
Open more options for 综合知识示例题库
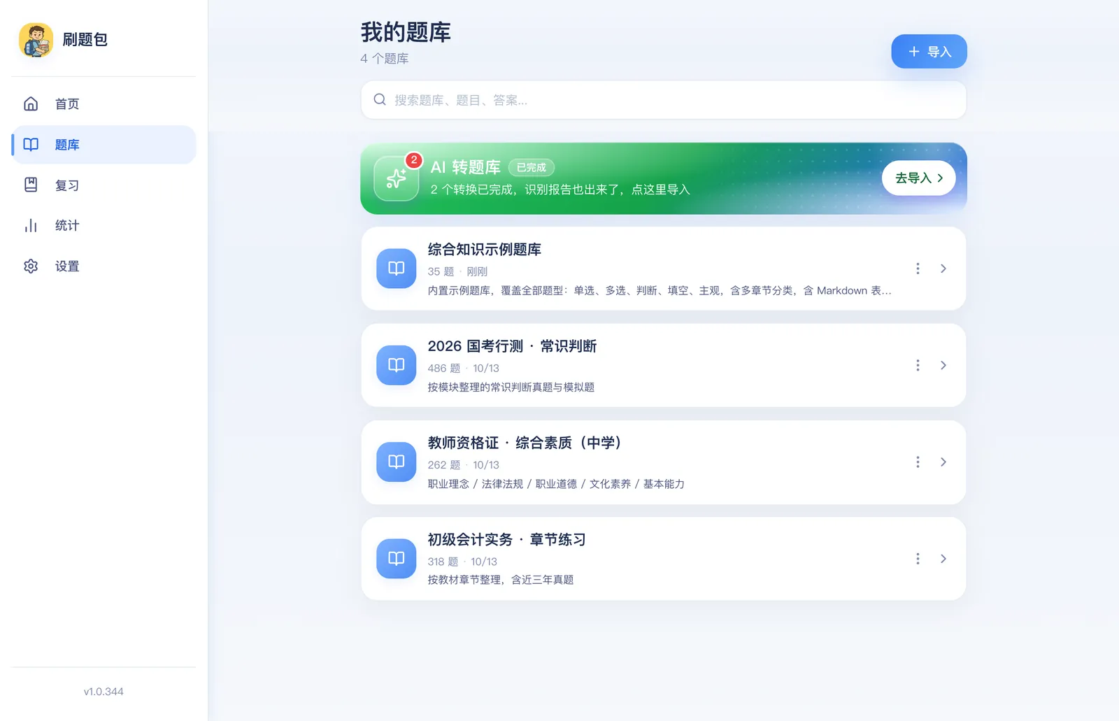(918, 269)
